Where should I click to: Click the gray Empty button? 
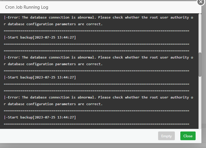[166, 136]
